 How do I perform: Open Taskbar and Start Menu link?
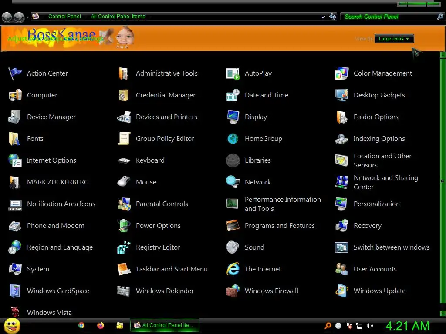point(172,269)
